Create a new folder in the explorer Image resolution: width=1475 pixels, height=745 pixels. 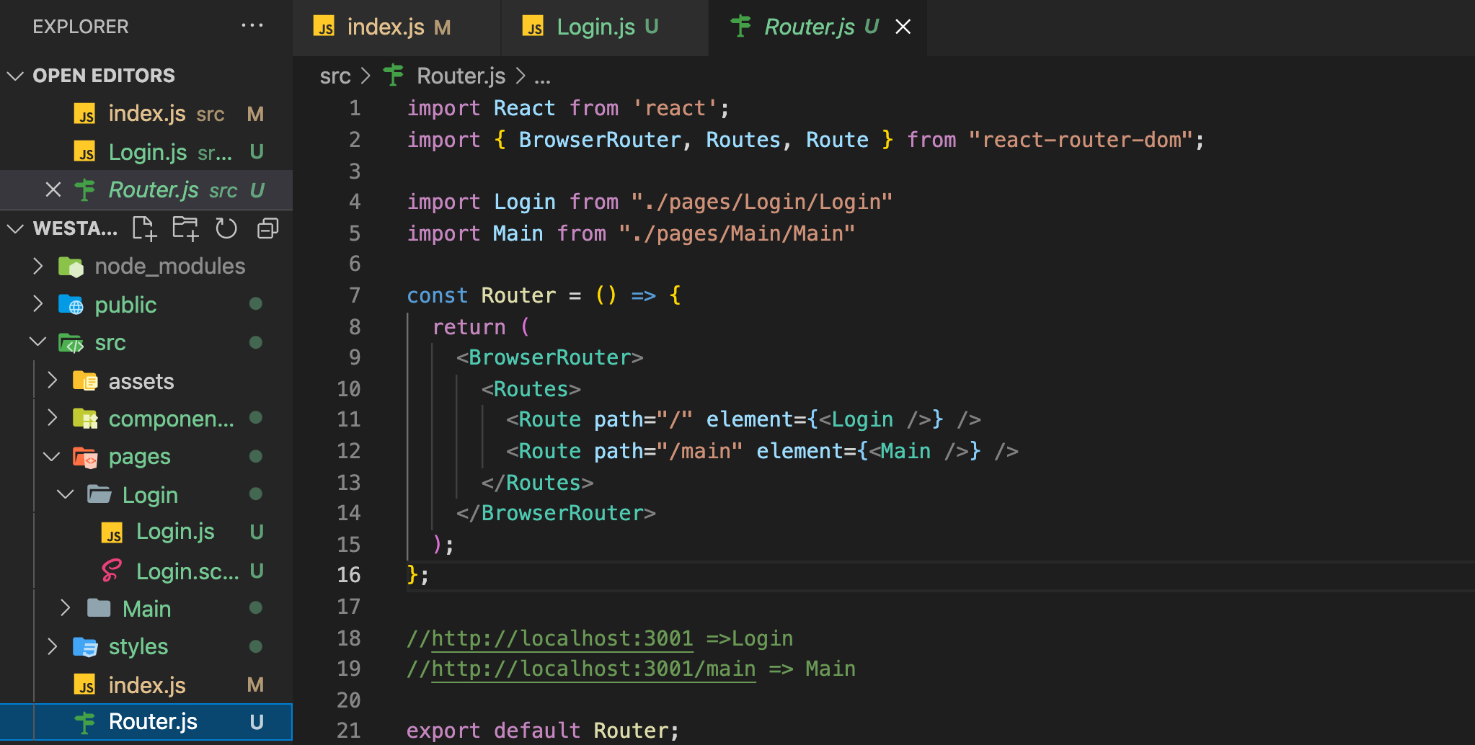tap(185, 228)
